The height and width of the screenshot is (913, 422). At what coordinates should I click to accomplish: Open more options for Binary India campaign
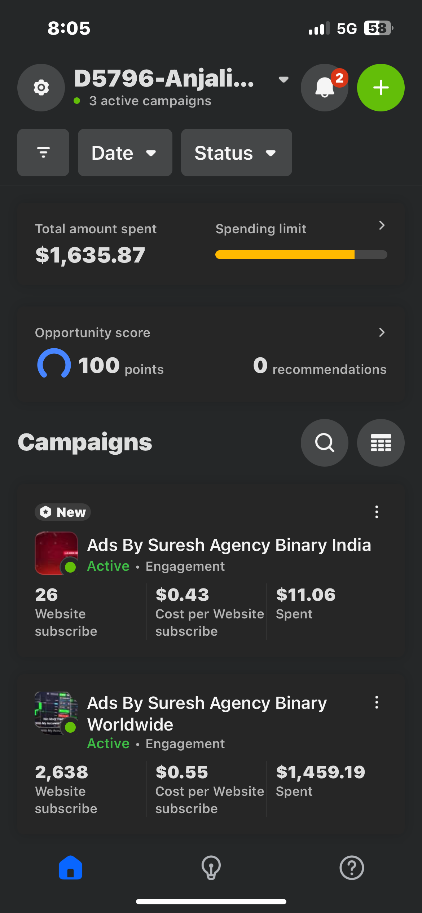(377, 512)
